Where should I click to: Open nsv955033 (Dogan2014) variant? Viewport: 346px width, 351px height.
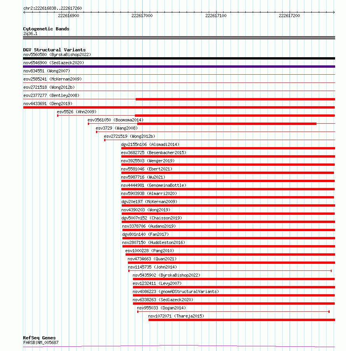tap(161, 308)
